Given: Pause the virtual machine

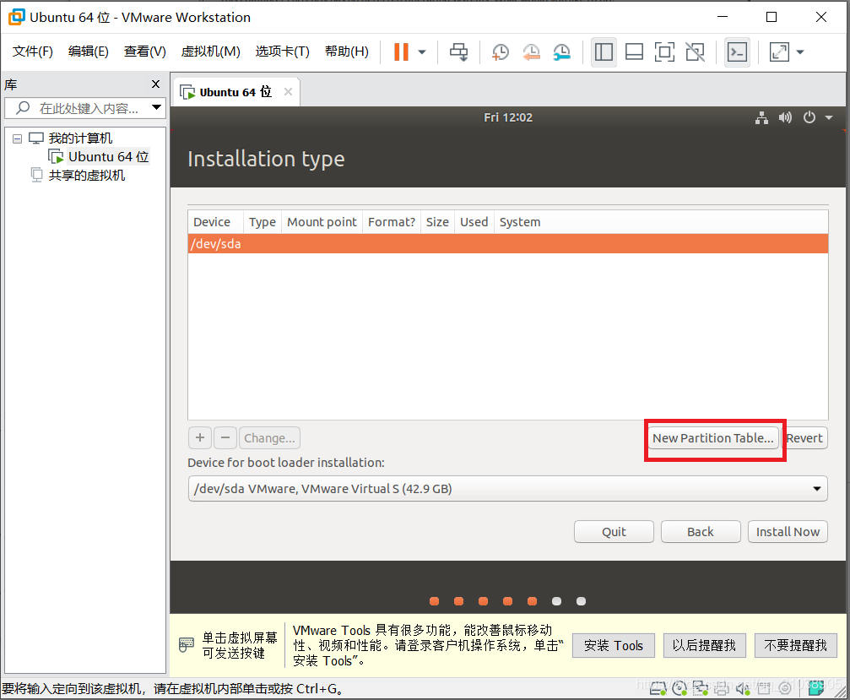Looking at the screenshot, I should coord(401,52).
